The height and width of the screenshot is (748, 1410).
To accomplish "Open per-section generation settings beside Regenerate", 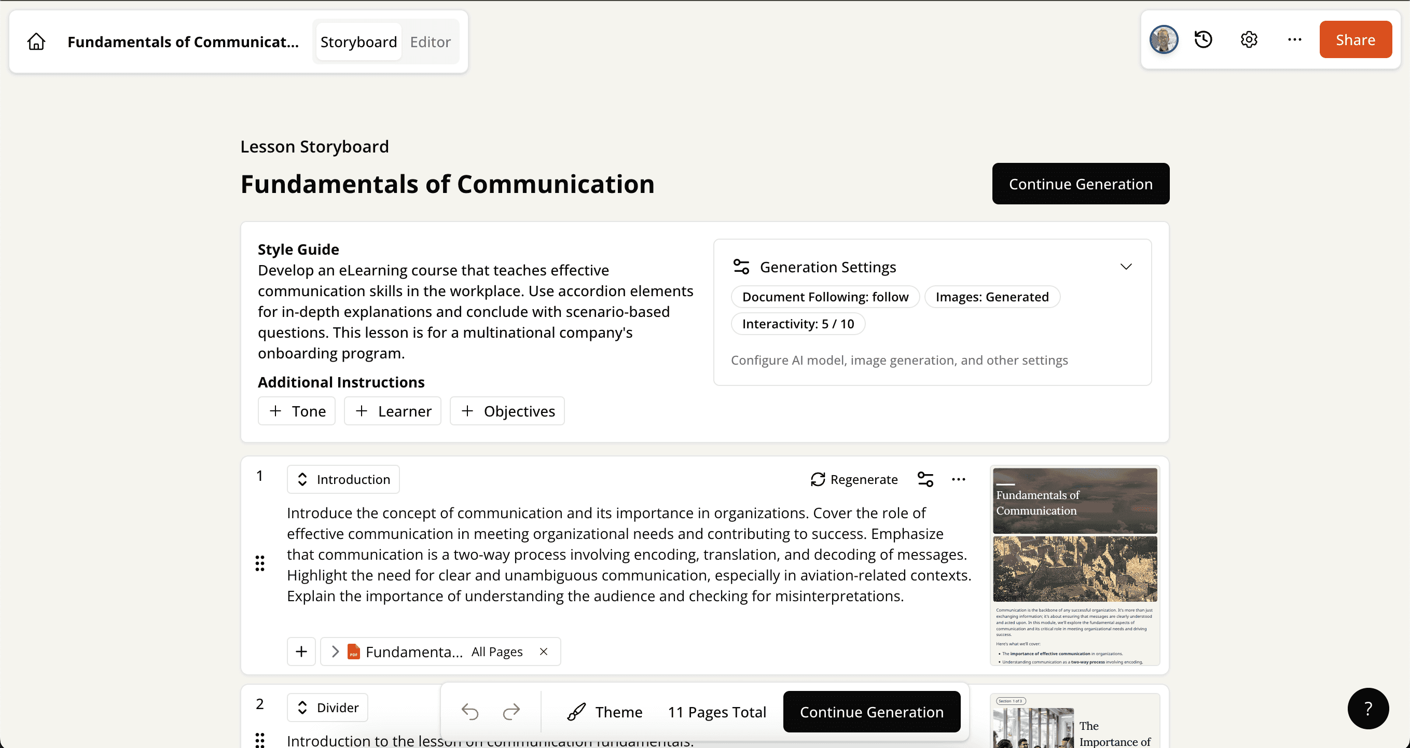I will (925, 479).
